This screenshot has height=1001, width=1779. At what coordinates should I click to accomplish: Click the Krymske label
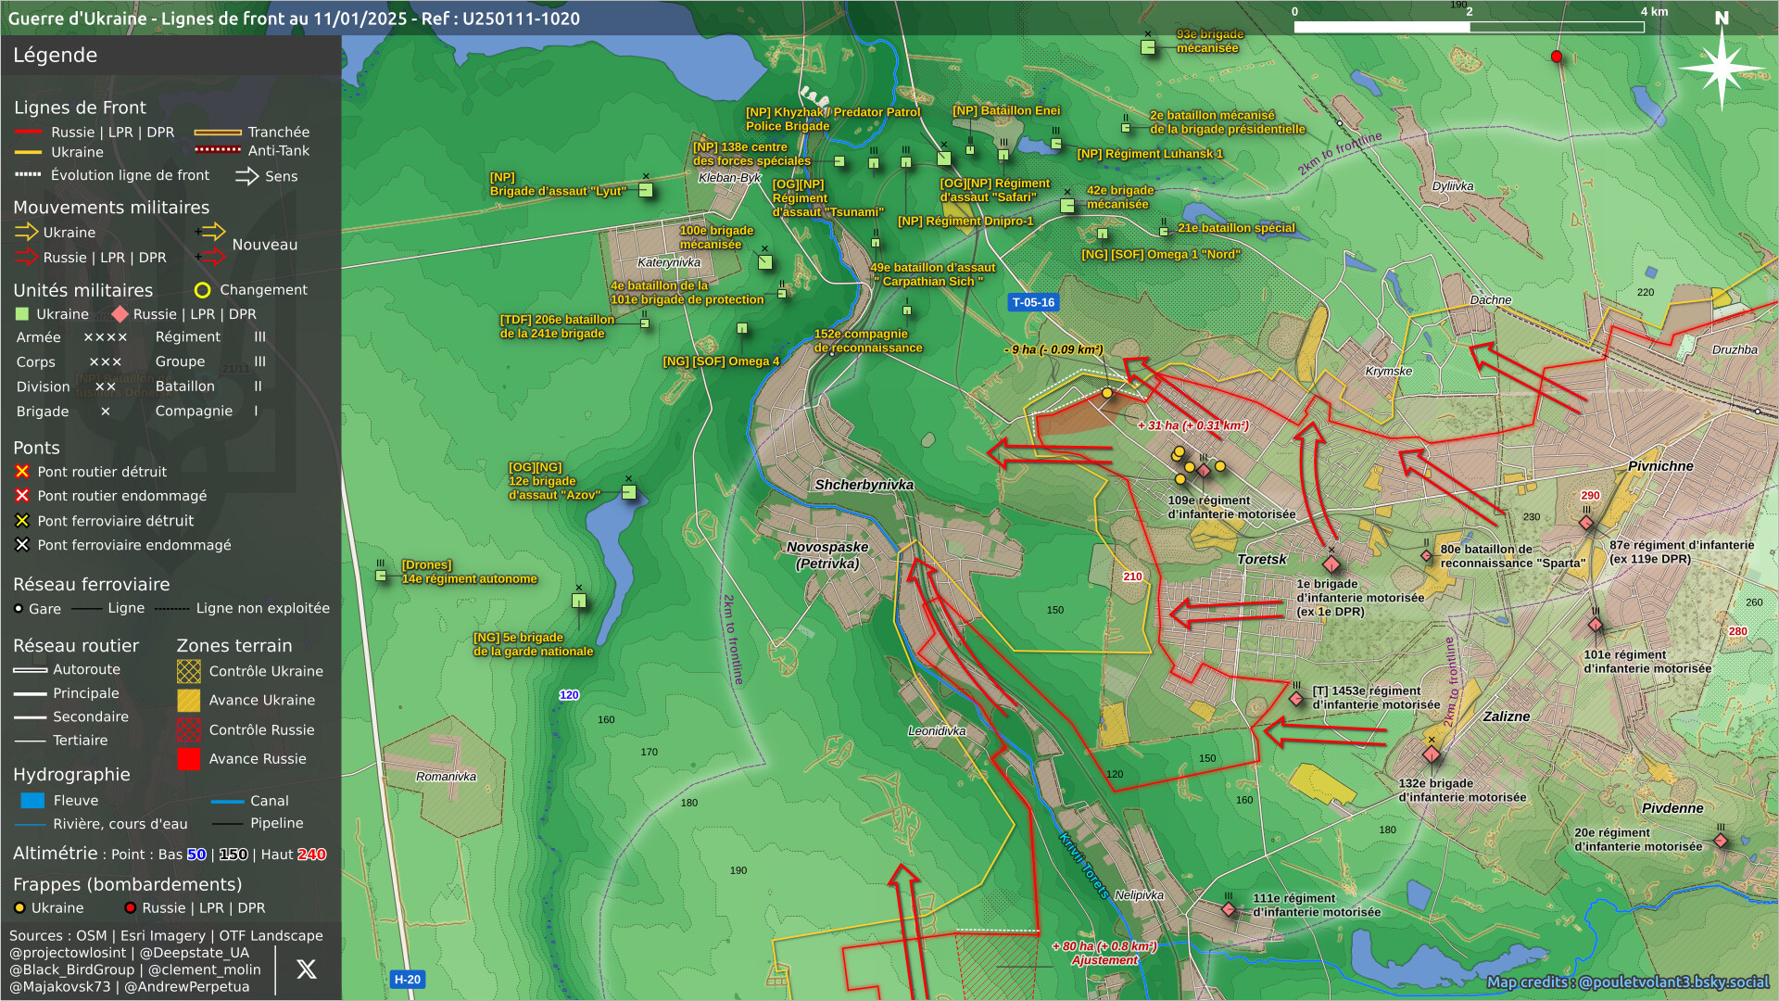click(1389, 372)
